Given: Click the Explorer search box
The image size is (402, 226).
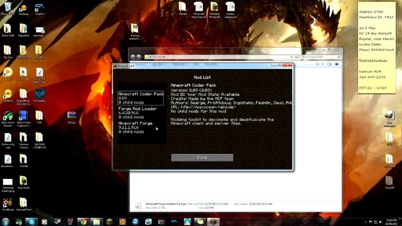Looking at the screenshot, I should click(x=321, y=57).
